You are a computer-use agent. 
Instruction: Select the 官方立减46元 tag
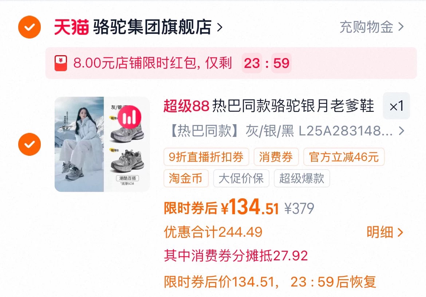344,156
